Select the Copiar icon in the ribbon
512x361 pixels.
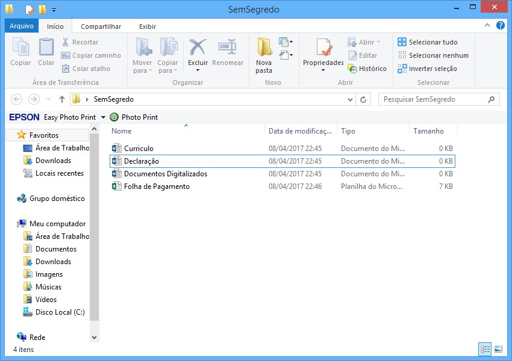pos(19,54)
